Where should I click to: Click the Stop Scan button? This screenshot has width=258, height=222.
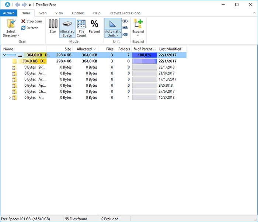tap(32, 21)
